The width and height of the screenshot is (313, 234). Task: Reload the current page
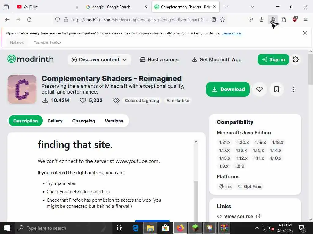coord(29,19)
